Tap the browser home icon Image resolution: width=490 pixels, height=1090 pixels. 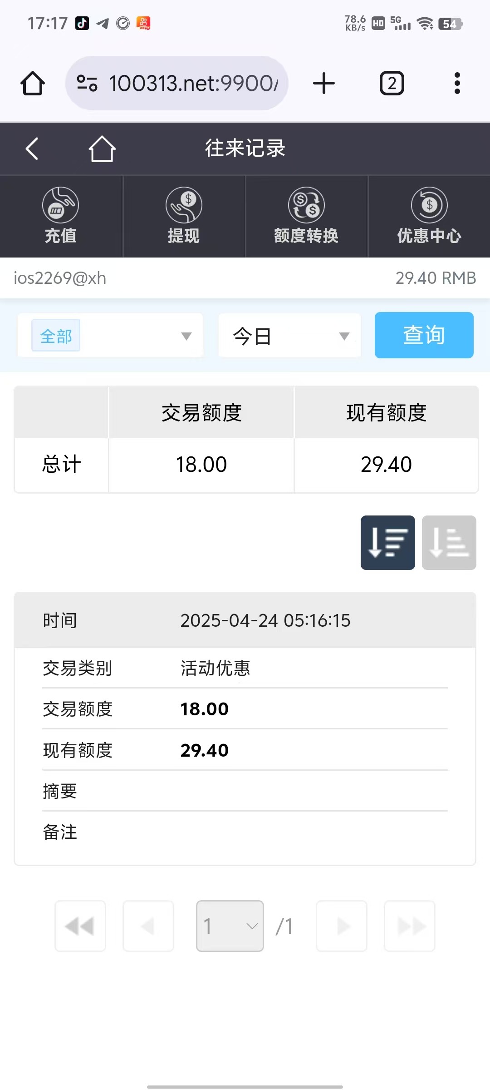(x=33, y=84)
